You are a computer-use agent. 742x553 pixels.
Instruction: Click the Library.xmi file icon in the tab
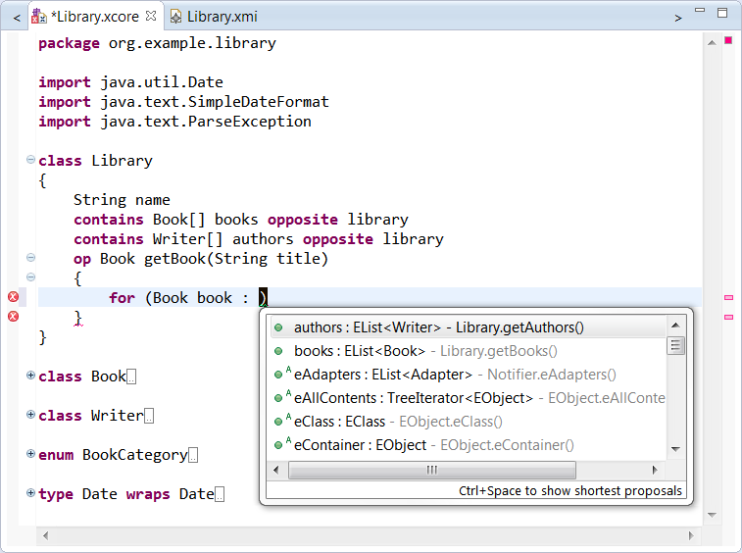[175, 17]
